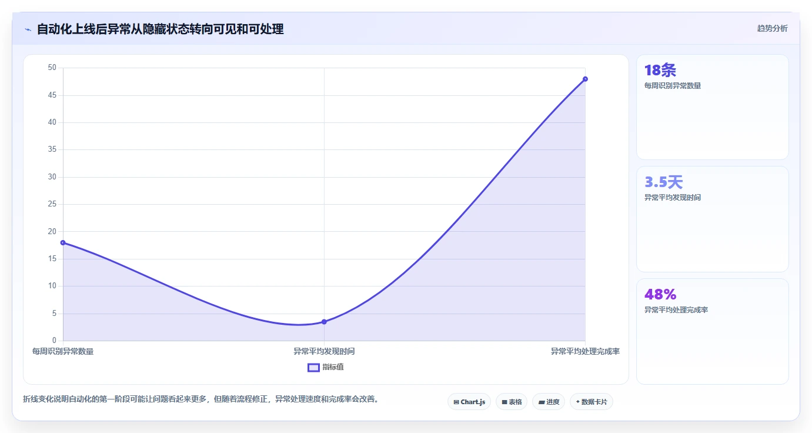This screenshot has height=433, width=812.
Task: Click the data point for 每周识别异常数量
Action: click(x=63, y=242)
